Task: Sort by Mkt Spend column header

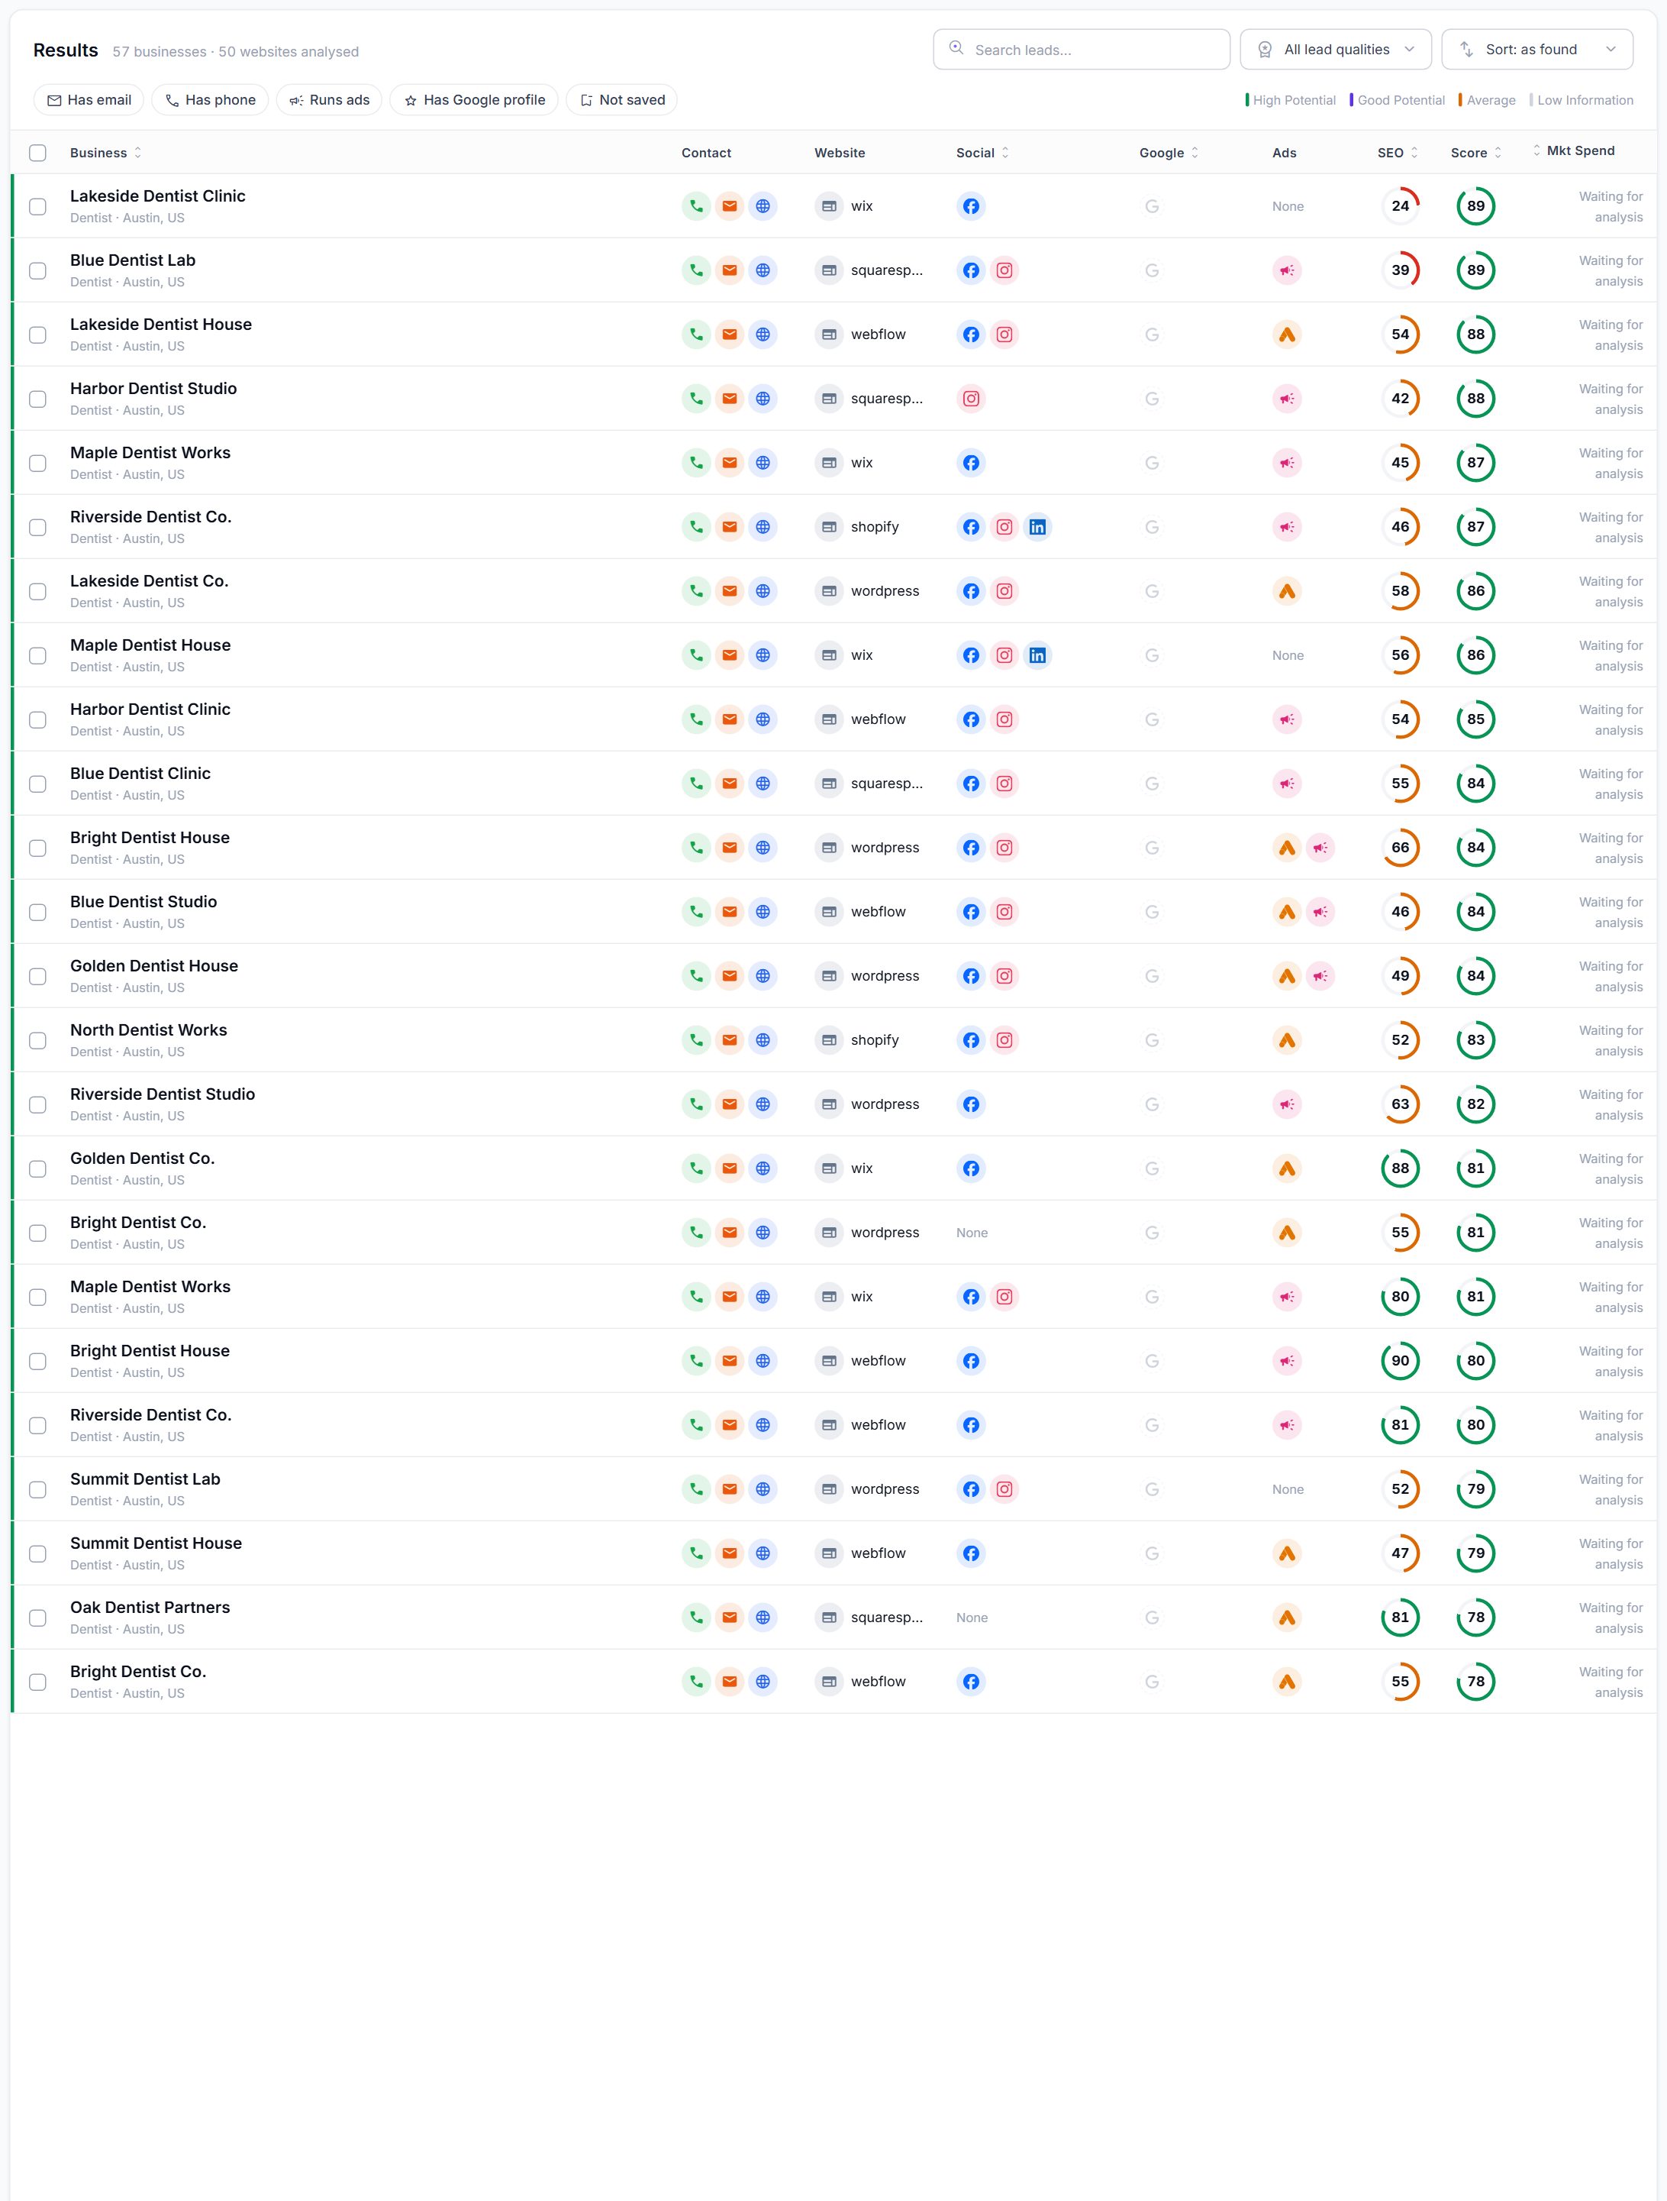Action: (1574, 151)
